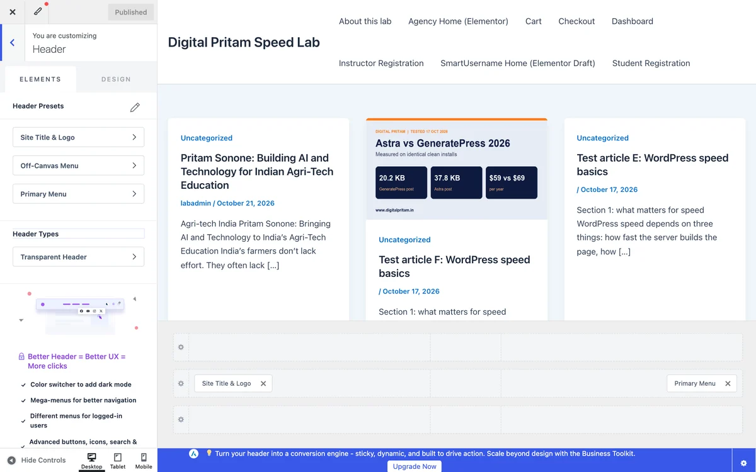This screenshot has width=756, height=472.
Task: Open Cart menu link
Action: pos(533,21)
